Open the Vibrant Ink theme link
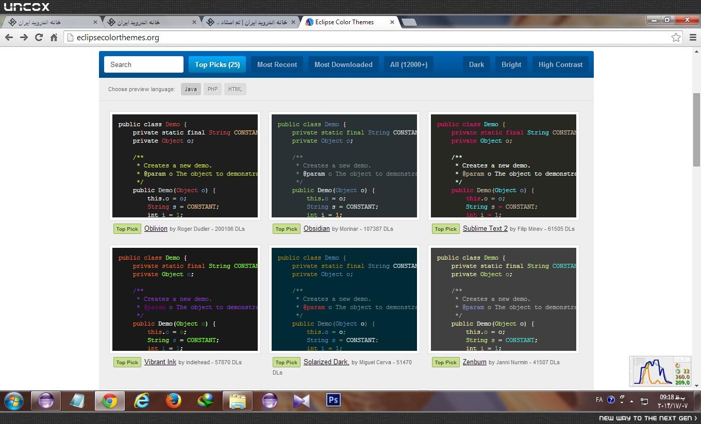Image resolution: width=701 pixels, height=424 pixels. pyautogui.click(x=160, y=362)
